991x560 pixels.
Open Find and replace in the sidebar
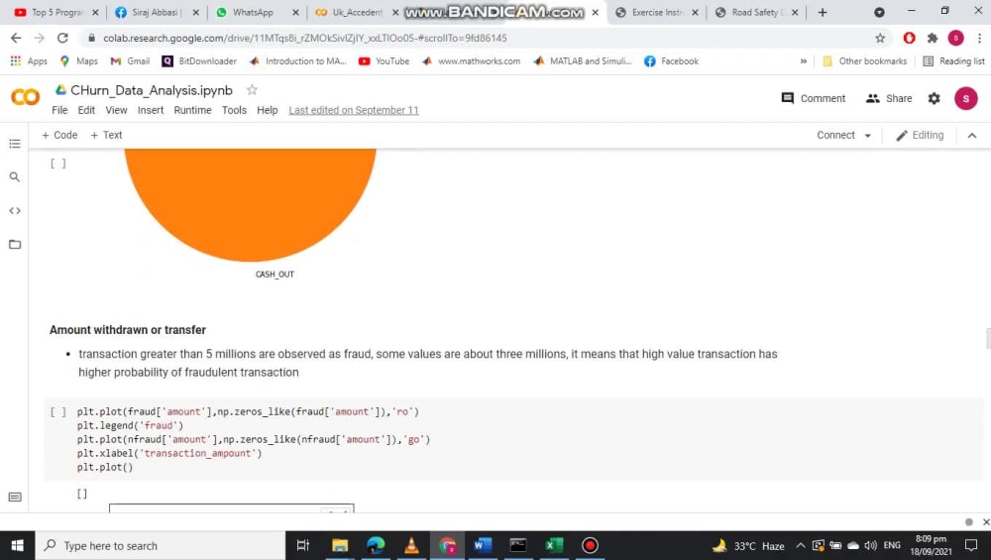(x=15, y=177)
